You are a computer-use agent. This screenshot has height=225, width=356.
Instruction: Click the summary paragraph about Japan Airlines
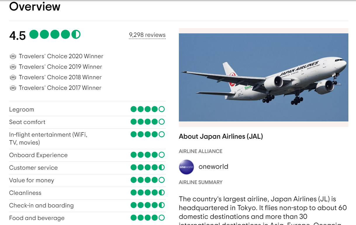coord(263,210)
